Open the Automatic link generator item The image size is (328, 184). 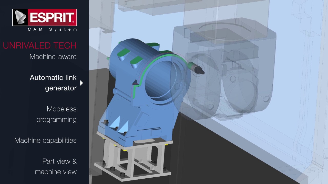coord(53,83)
